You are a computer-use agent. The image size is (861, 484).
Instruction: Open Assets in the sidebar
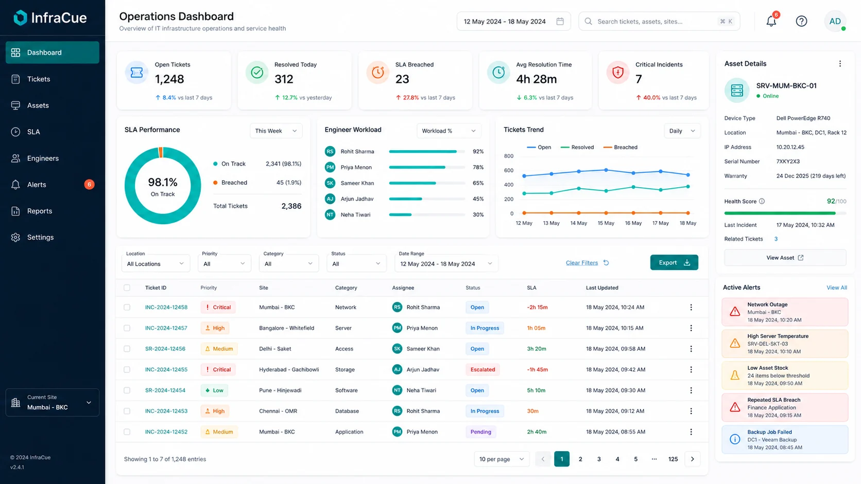[x=53, y=105]
